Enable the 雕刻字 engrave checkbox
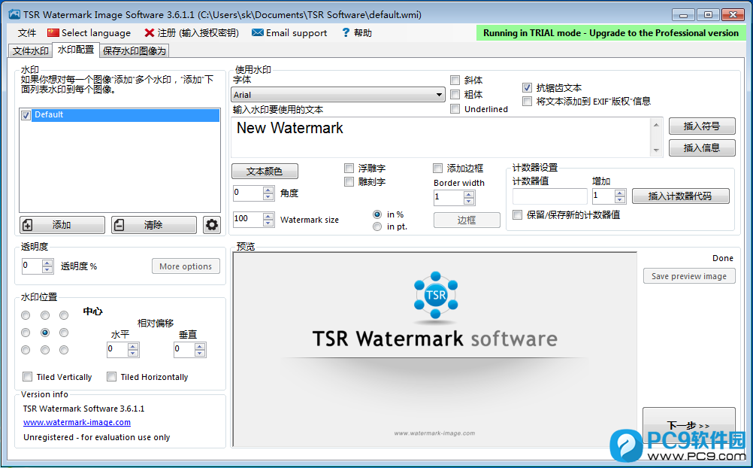 click(349, 181)
